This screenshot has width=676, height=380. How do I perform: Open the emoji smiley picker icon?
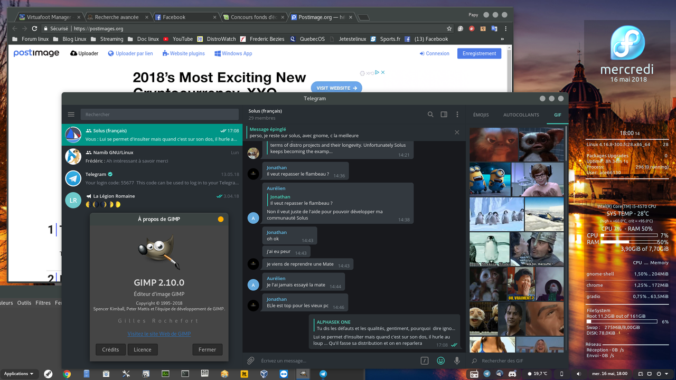[x=440, y=361]
